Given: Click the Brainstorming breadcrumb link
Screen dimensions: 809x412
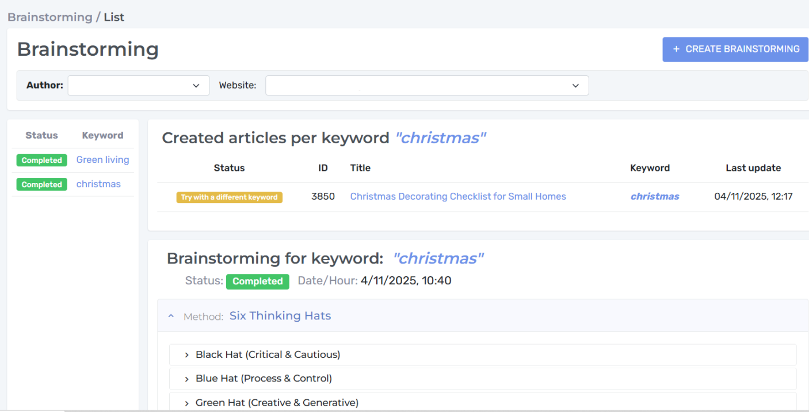Looking at the screenshot, I should 50,17.
